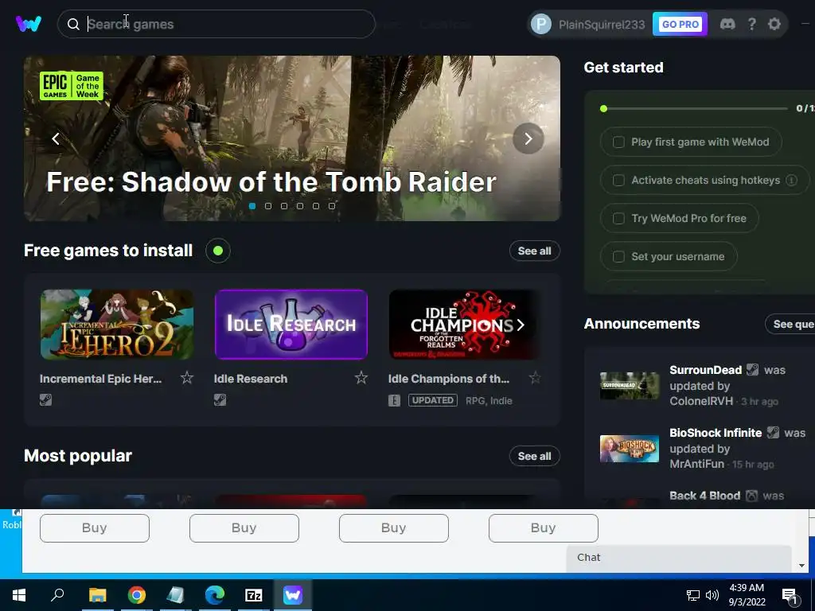The width and height of the screenshot is (815, 611).
Task: Click second Buy button in Roblox window
Action: coord(244,528)
